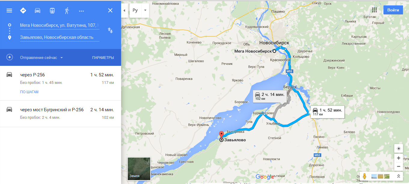Screen dimensions: 409x184
Task: Switch to public transit mode
Action: [x=52, y=11]
